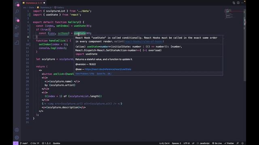Click the open changes icon at top right

tap(234, 3)
